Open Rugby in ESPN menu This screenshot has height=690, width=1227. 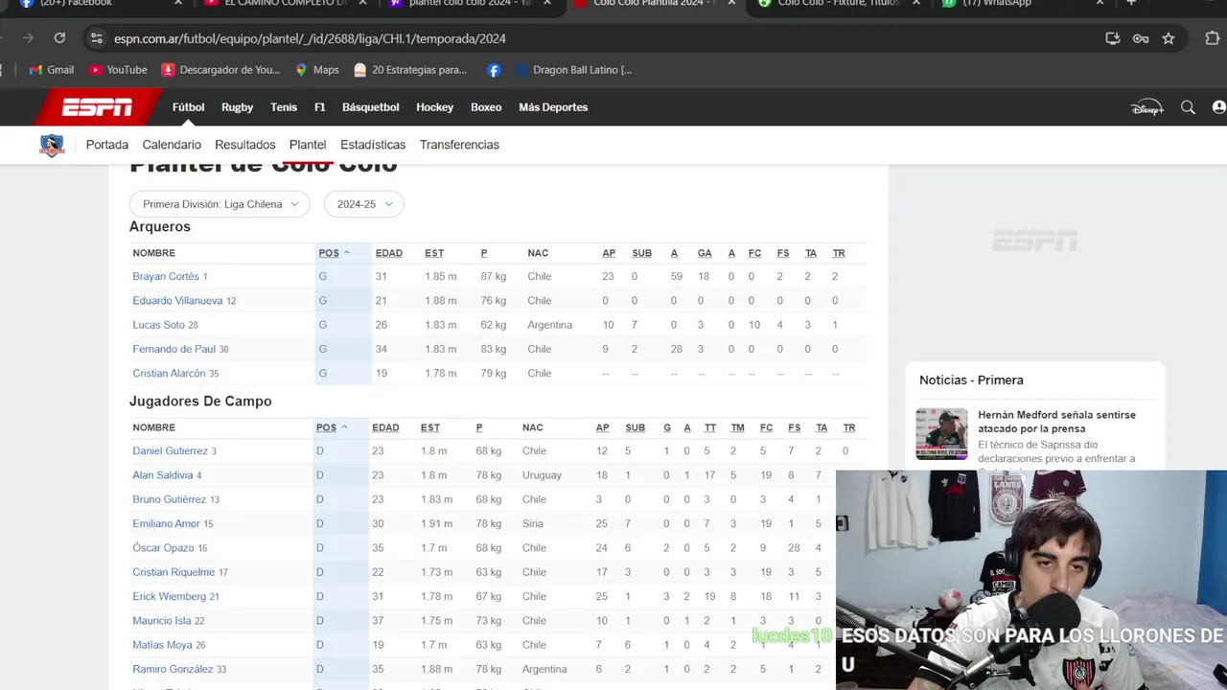point(237,107)
